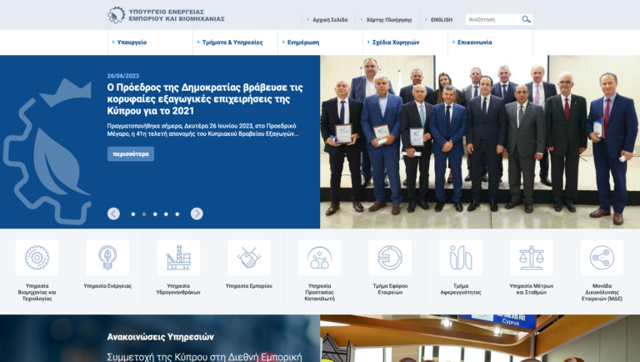
Task: Advance to the next carousel slide
Action: point(197,214)
